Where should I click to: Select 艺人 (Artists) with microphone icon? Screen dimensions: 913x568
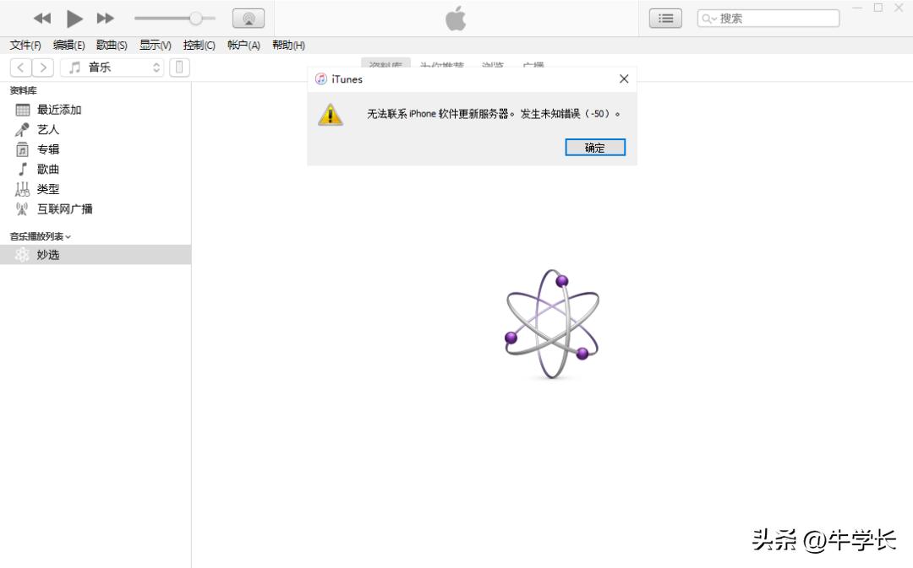(47, 129)
